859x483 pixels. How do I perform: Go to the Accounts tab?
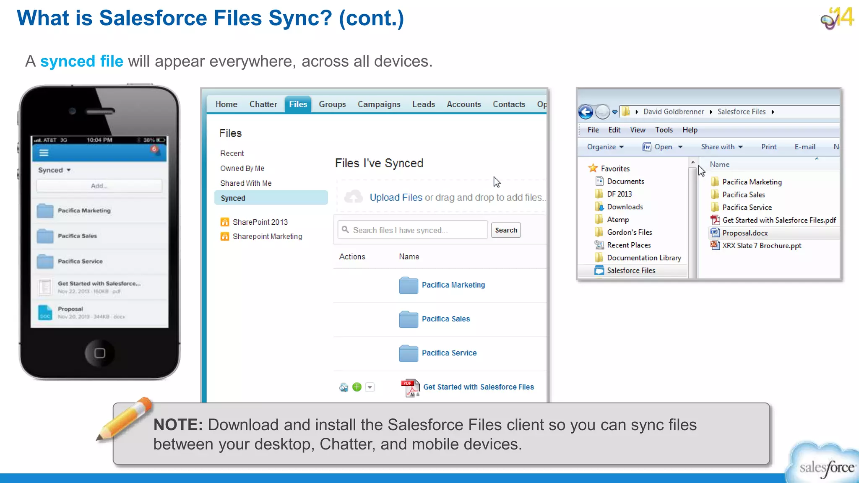click(463, 104)
